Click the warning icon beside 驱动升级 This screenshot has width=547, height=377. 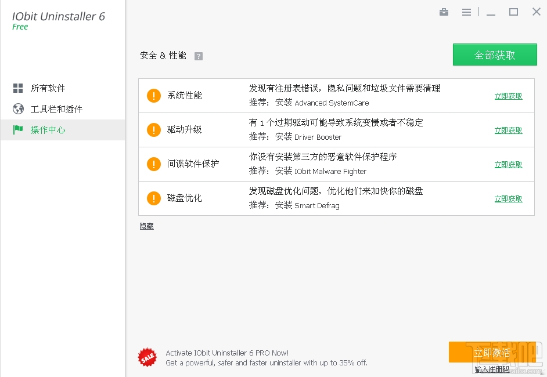tap(153, 130)
